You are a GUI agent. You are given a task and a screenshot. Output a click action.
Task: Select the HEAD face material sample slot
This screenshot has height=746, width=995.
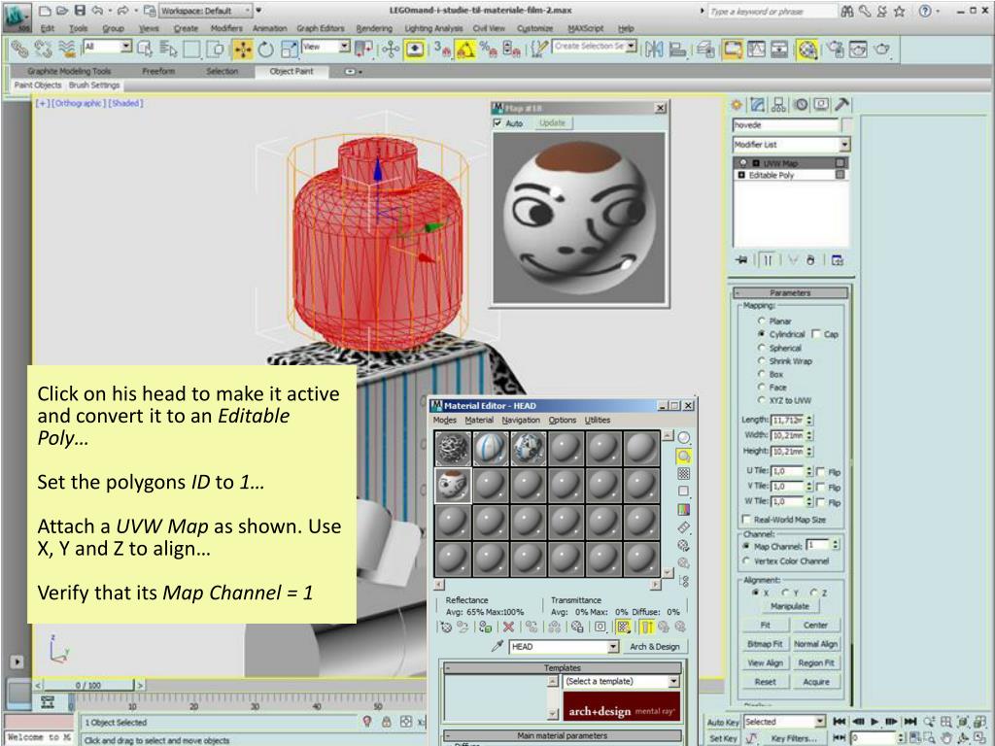453,486
